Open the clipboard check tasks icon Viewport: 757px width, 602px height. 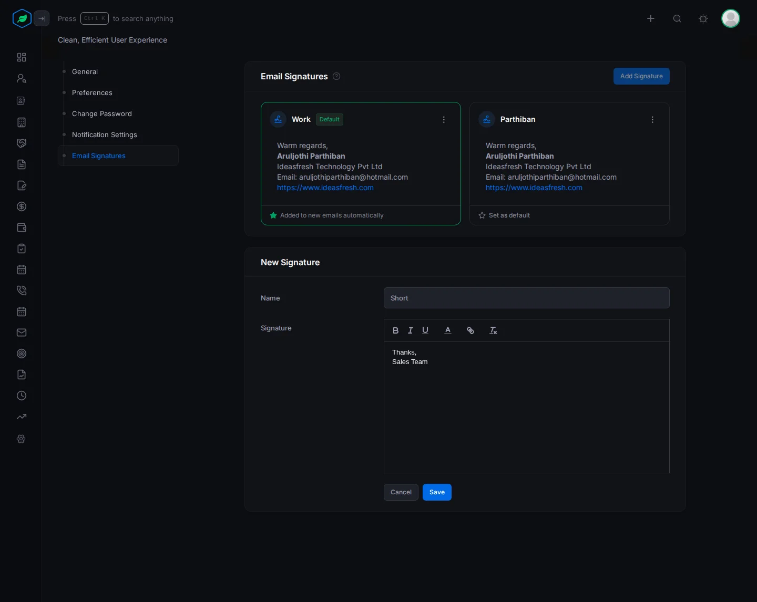pos(22,248)
